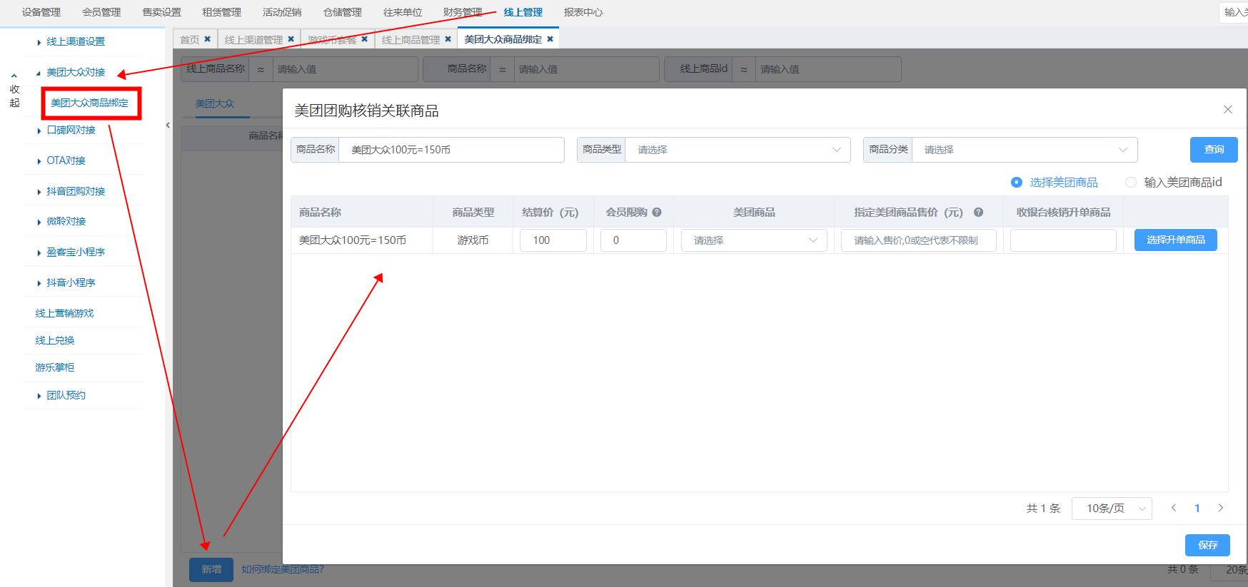
Task: Select page number 1 in pagination
Action: (x=1197, y=509)
